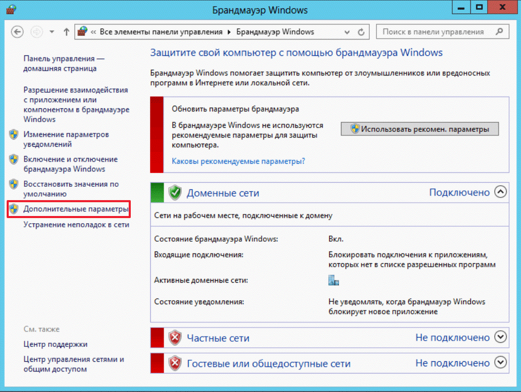Open recent locations dropdown arrow
Viewport: 521px width, 392px height.
(x=52, y=32)
